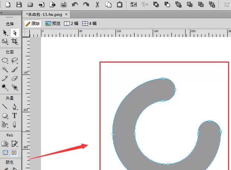
Task: Select the Freeform tool
Action: click(5, 125)
